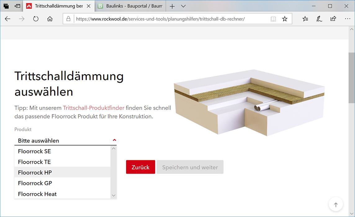Click the floor construction 3D illustration
The image size is (355, 217).
[x=249, y=102]
